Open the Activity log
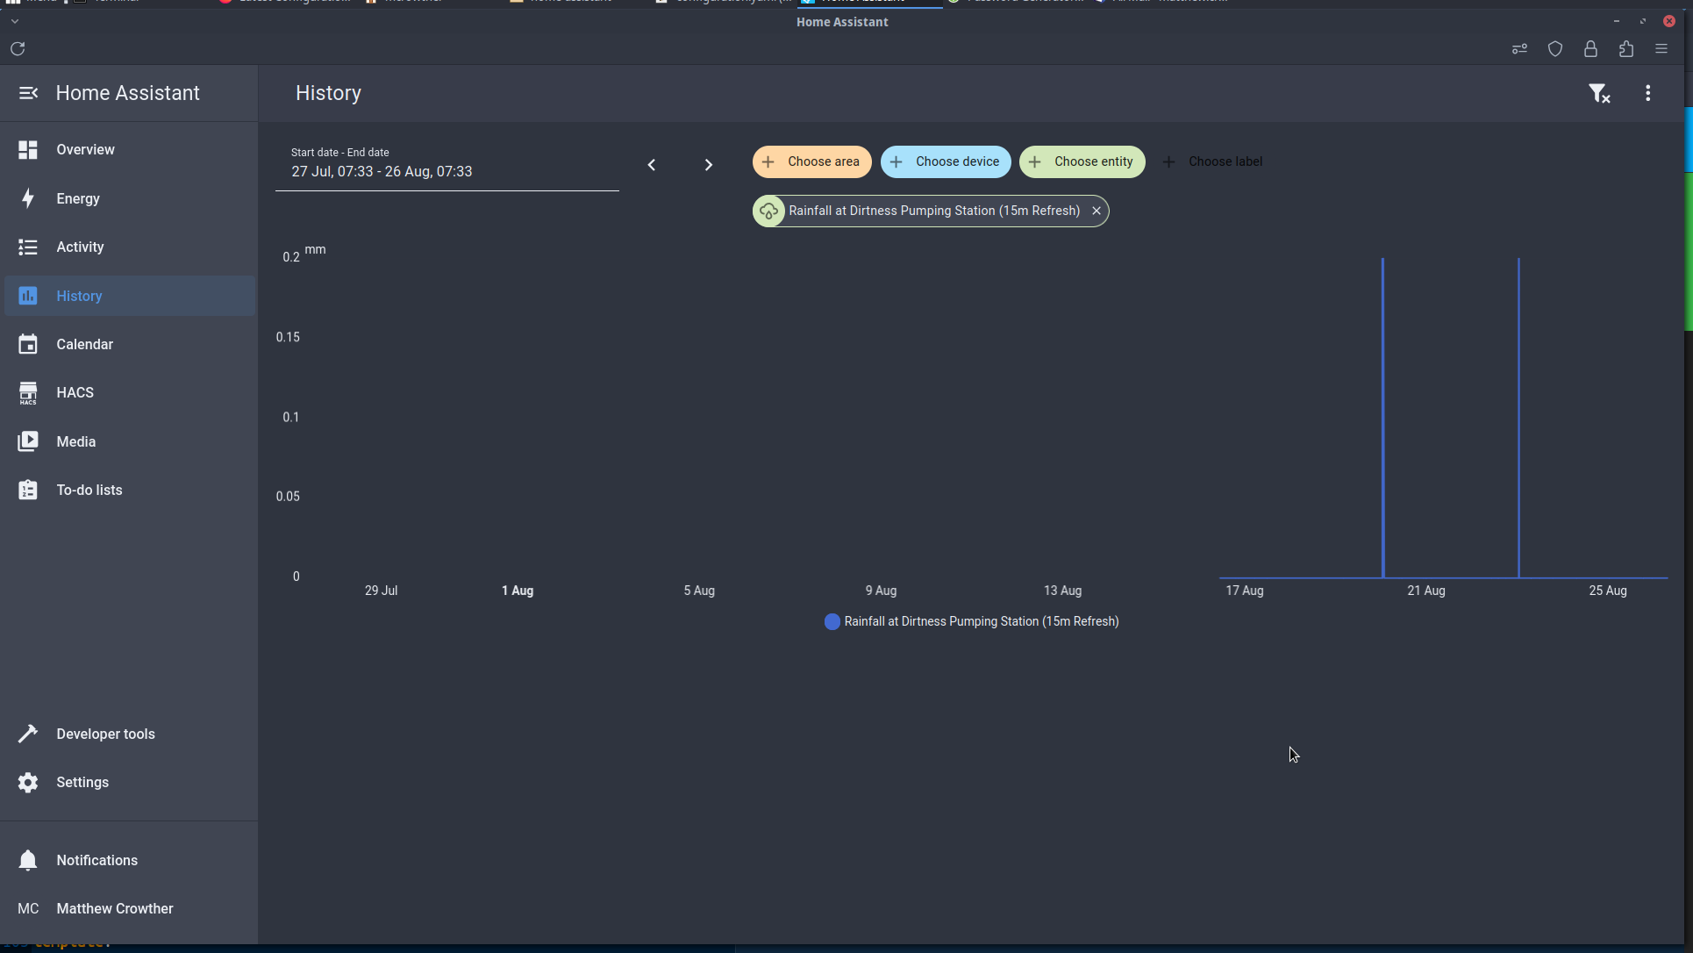 coord(80,247)
